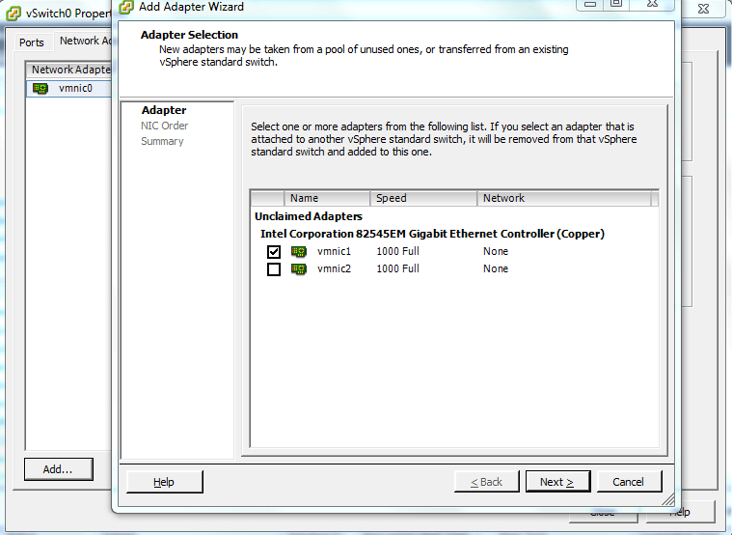Switch to the Ports tab
The height and width of the screenshot is (535, 732).
(32, 42)
